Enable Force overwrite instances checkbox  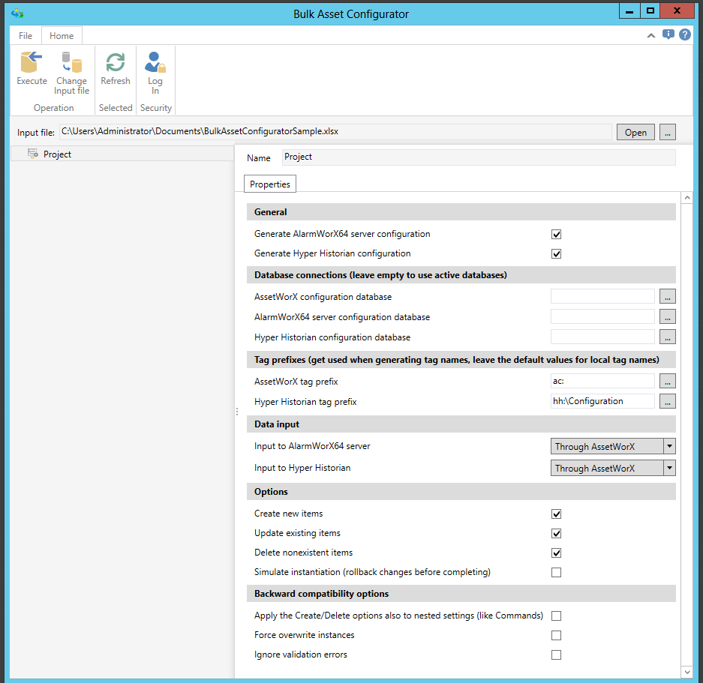click(x=556, y=636)
